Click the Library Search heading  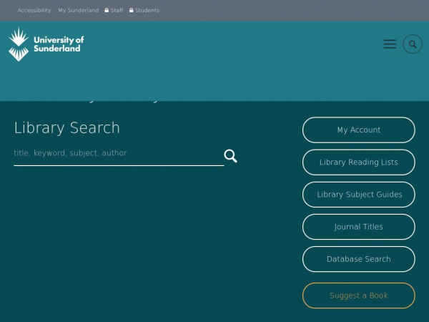tap(67, 128)
